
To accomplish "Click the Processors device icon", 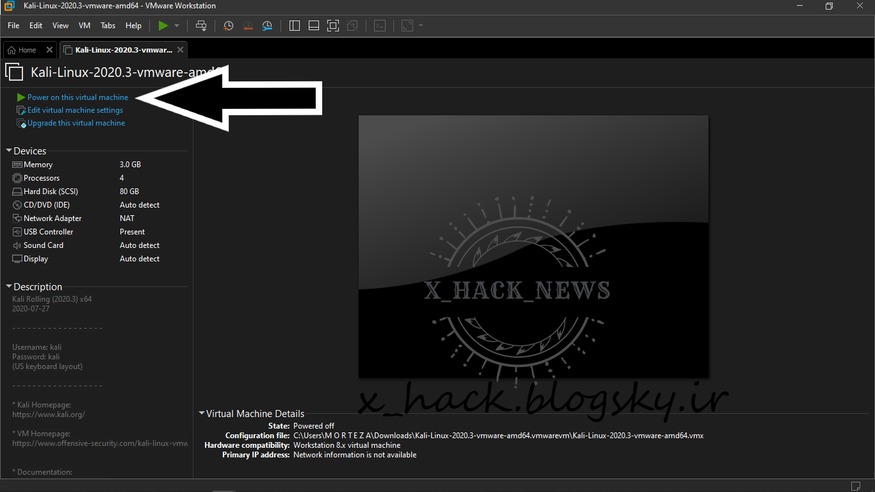I will 17,178.
